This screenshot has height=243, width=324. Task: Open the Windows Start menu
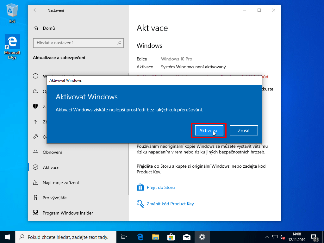click(8, 237)
